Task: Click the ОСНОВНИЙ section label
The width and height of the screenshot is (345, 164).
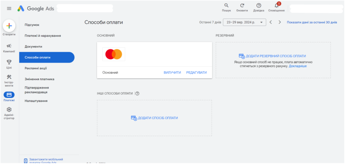Action: click(105, 36)
